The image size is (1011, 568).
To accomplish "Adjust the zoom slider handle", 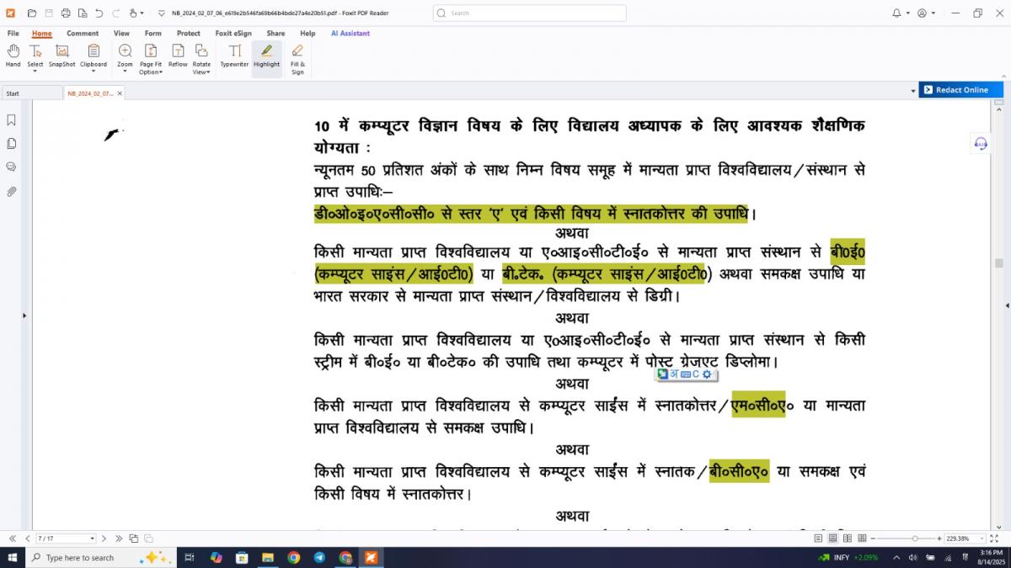I will coord(915,539).
